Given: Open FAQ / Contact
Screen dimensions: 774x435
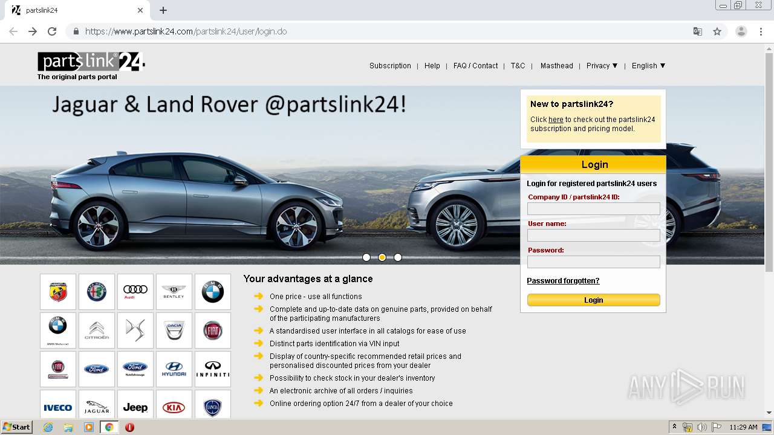Looking at the screenshot, I should click(x=476, y=66).
